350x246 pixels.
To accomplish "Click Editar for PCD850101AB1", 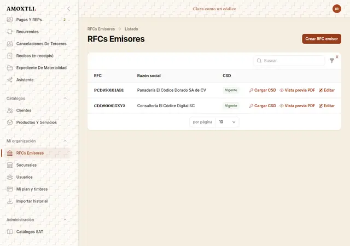I will 327,90.
